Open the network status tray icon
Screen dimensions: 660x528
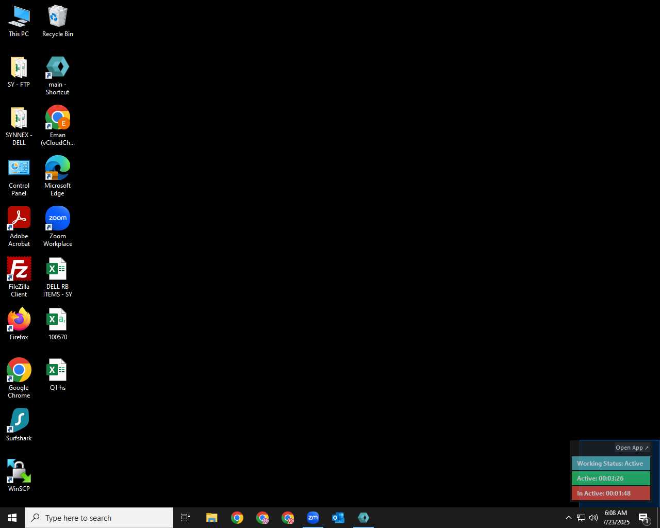(581, 518)
